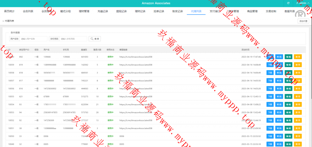The height and width of the screenshot is (147, 312).
Task: Disable agent 10055 with 禁用 button
Action: (x=298, y=96)
